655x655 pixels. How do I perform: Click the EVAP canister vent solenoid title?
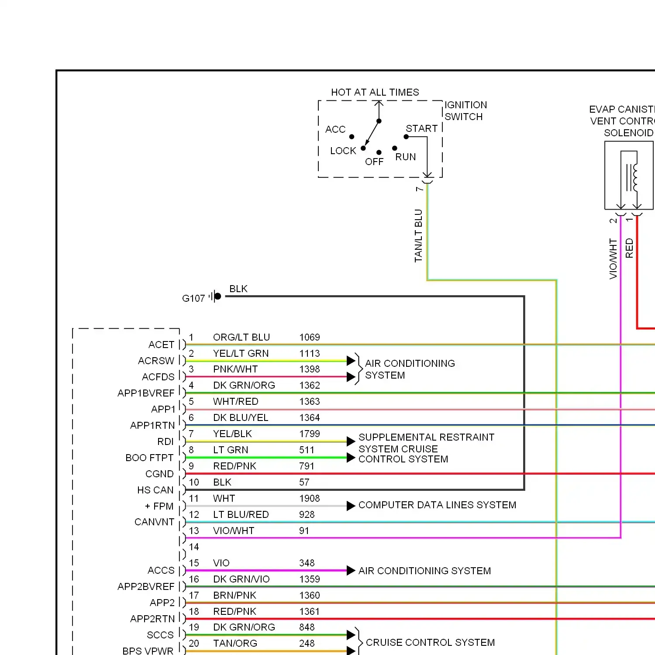[622, 121]
